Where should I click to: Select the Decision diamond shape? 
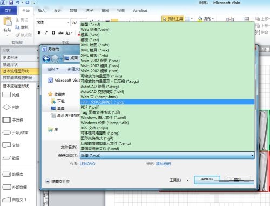[x=6, y=107]
